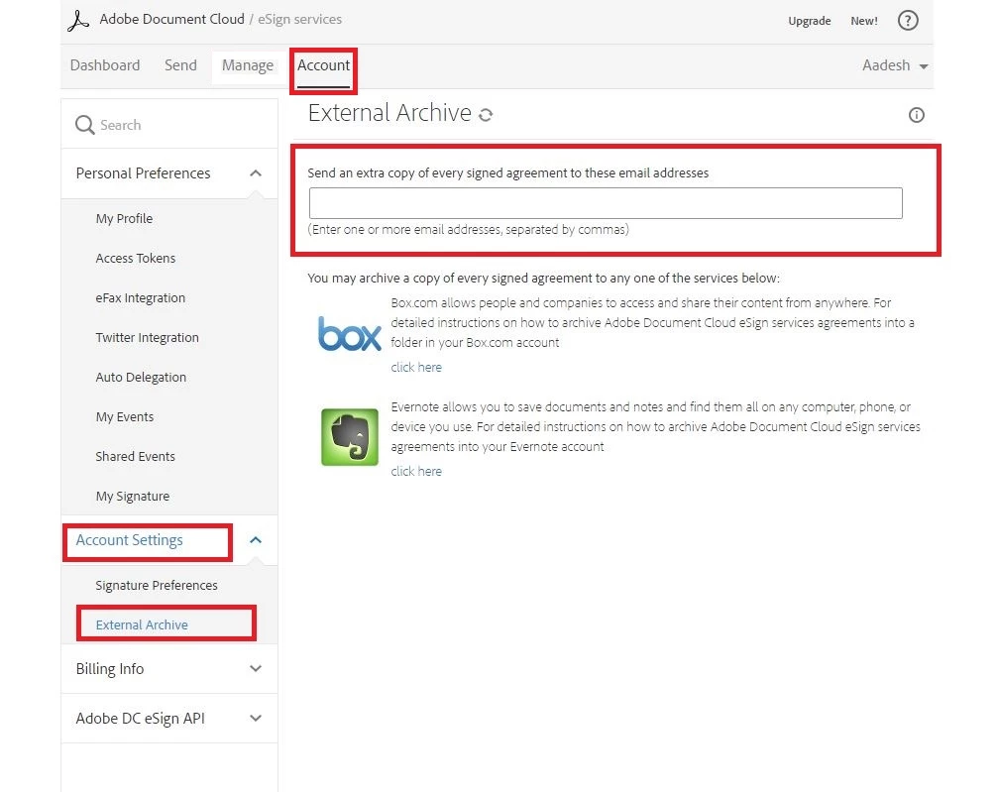Image resolution: width=998 pixels, height=792 pixels.
Task: Expand the Billing Info chevron
Action: point(256,668)
